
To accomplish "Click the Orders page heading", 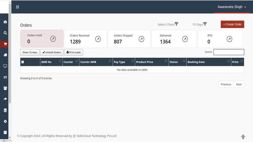I will (26, 25).
